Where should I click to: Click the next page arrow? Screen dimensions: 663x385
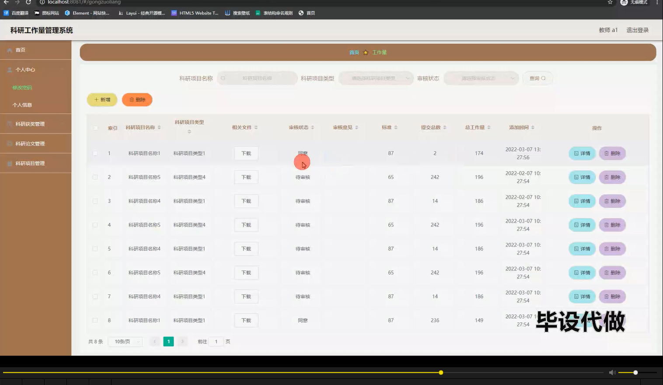183,342
